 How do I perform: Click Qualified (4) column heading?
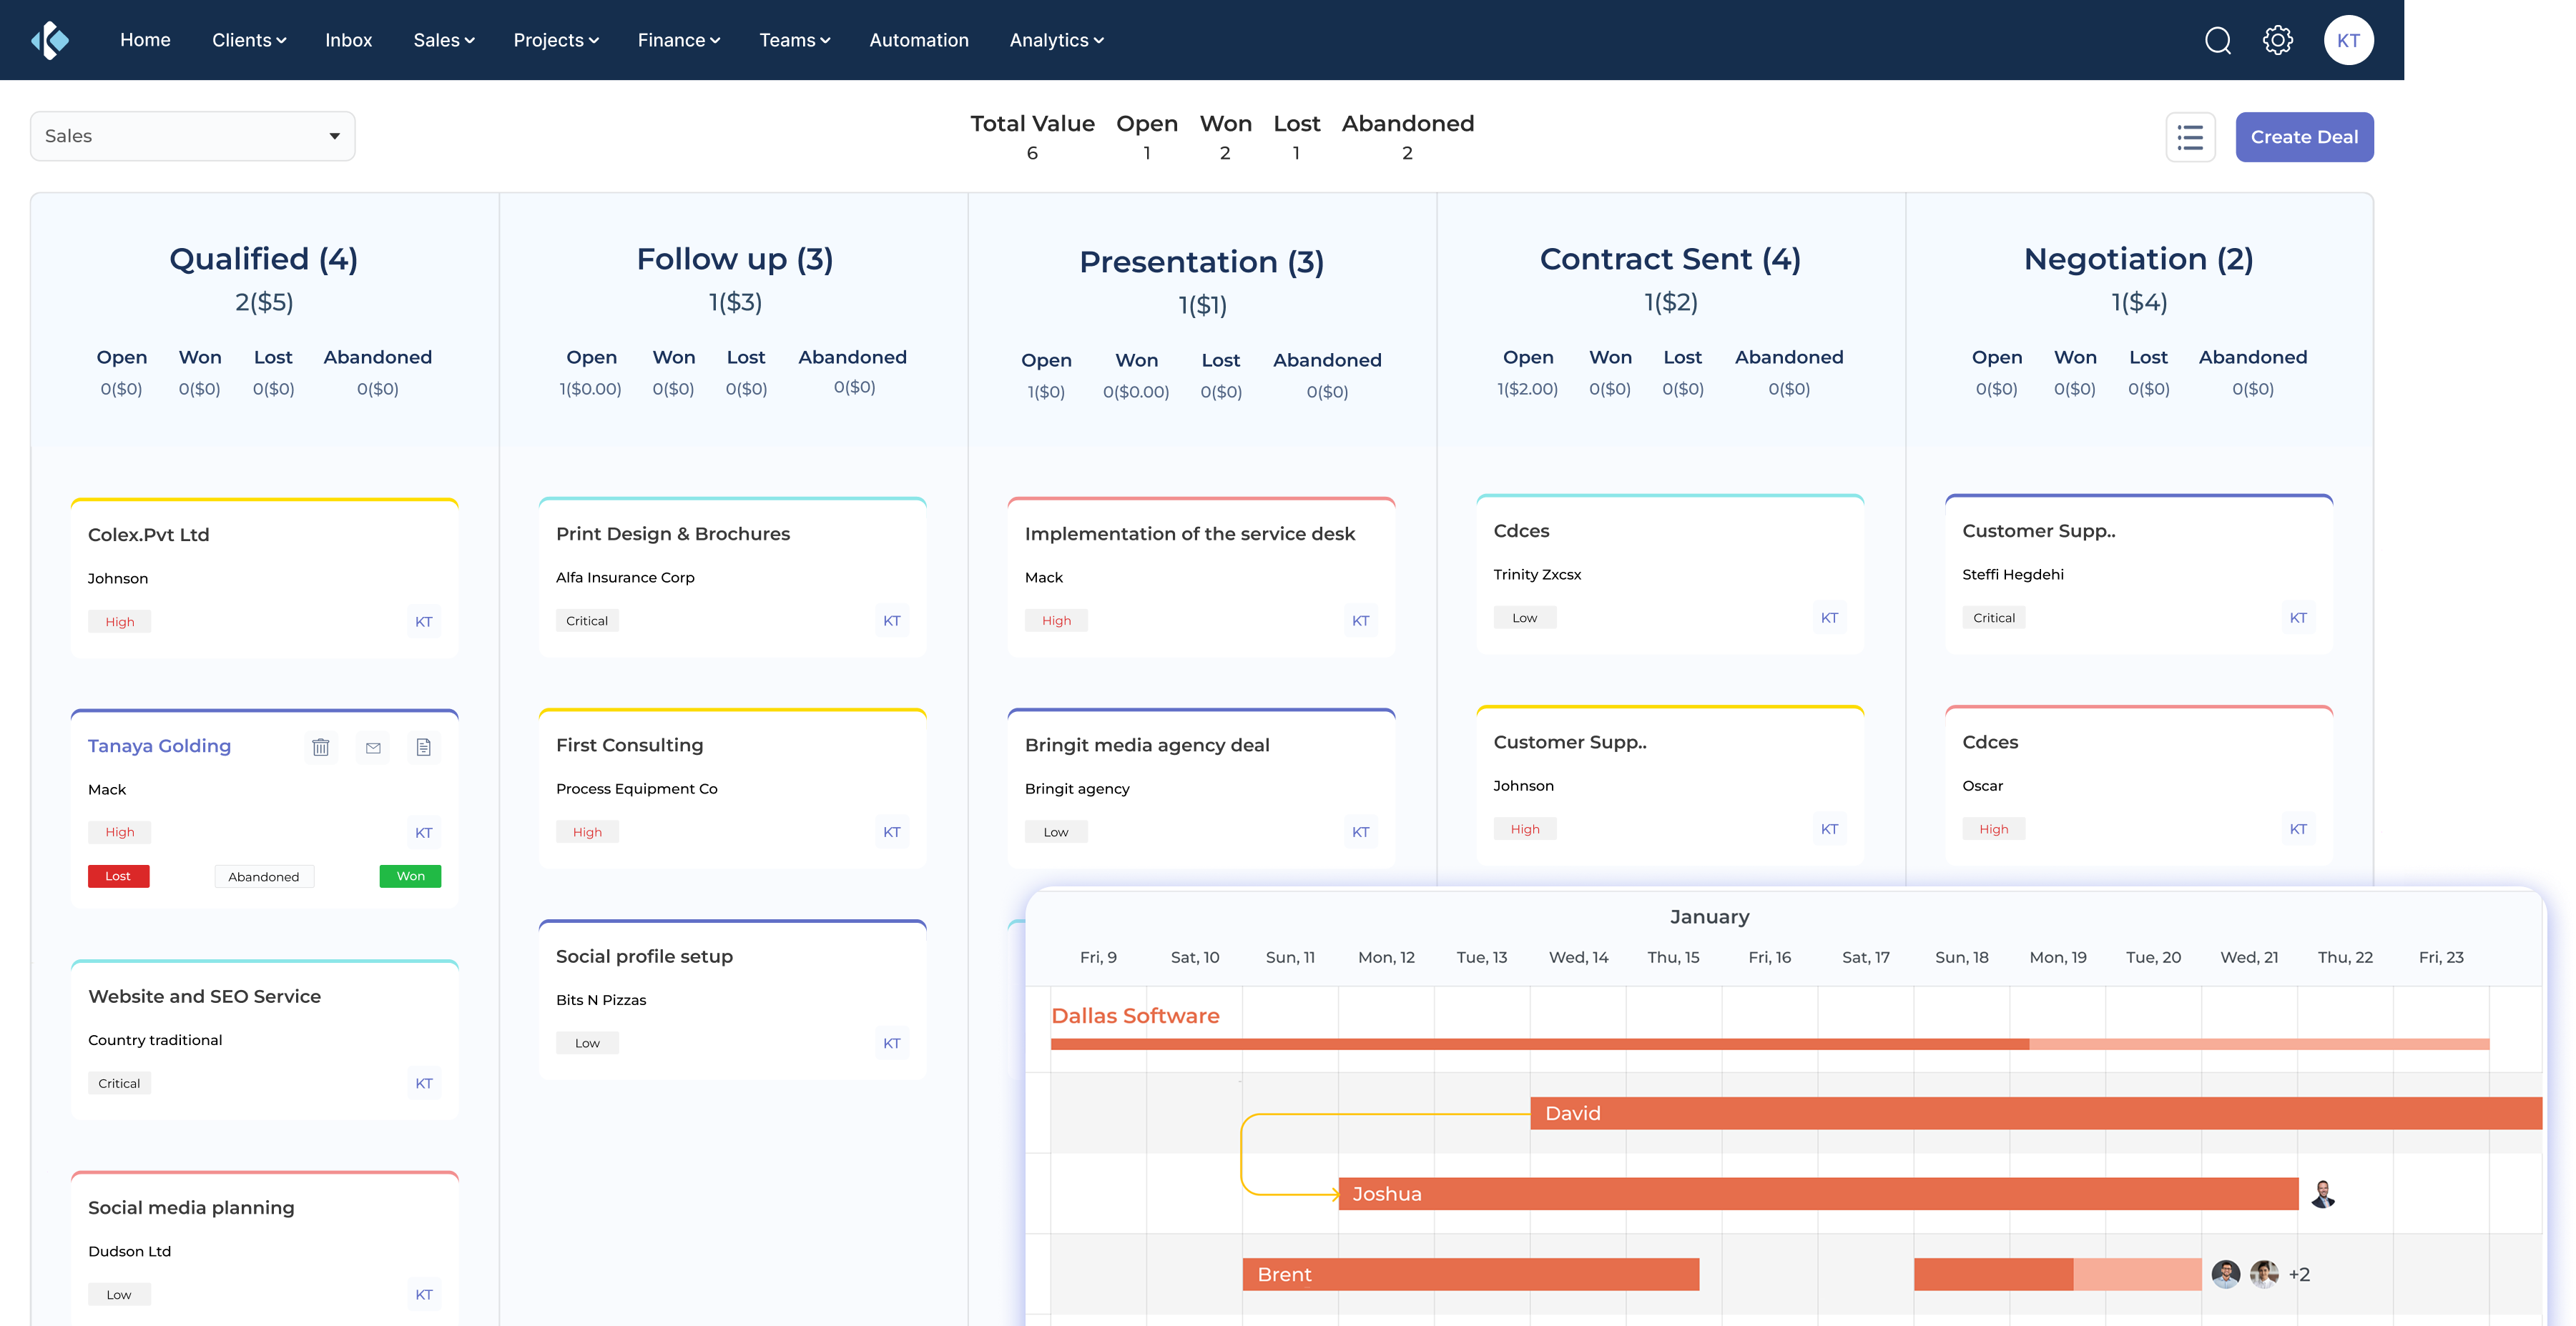point(264,259)
